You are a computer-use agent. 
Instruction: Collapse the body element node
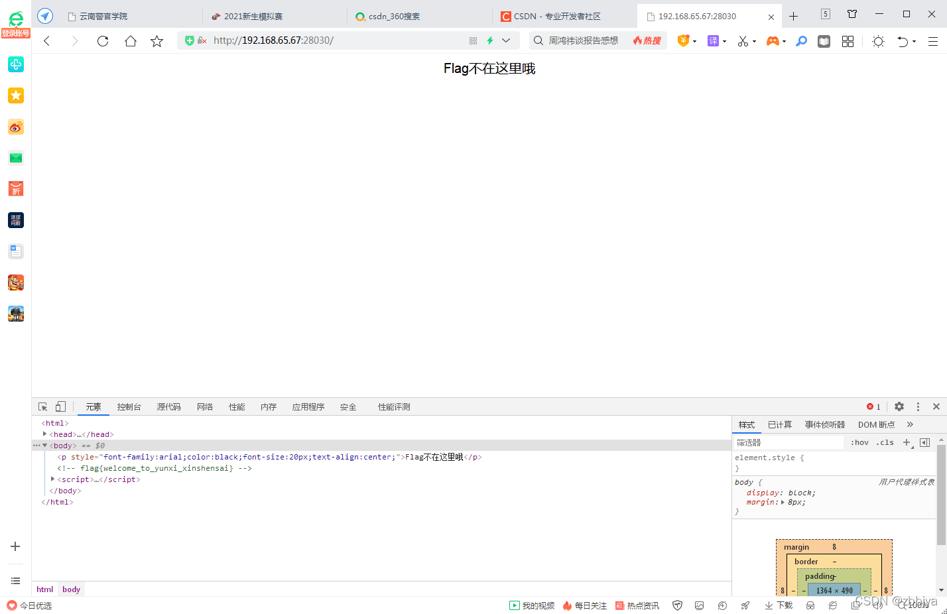(x=44, y=446)
